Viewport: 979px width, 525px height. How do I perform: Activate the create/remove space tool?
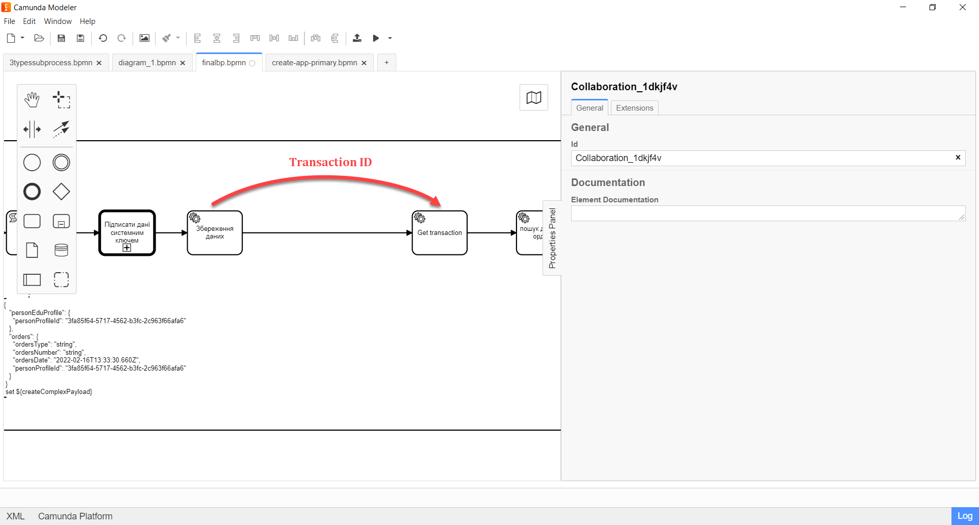tap(32, 129)
